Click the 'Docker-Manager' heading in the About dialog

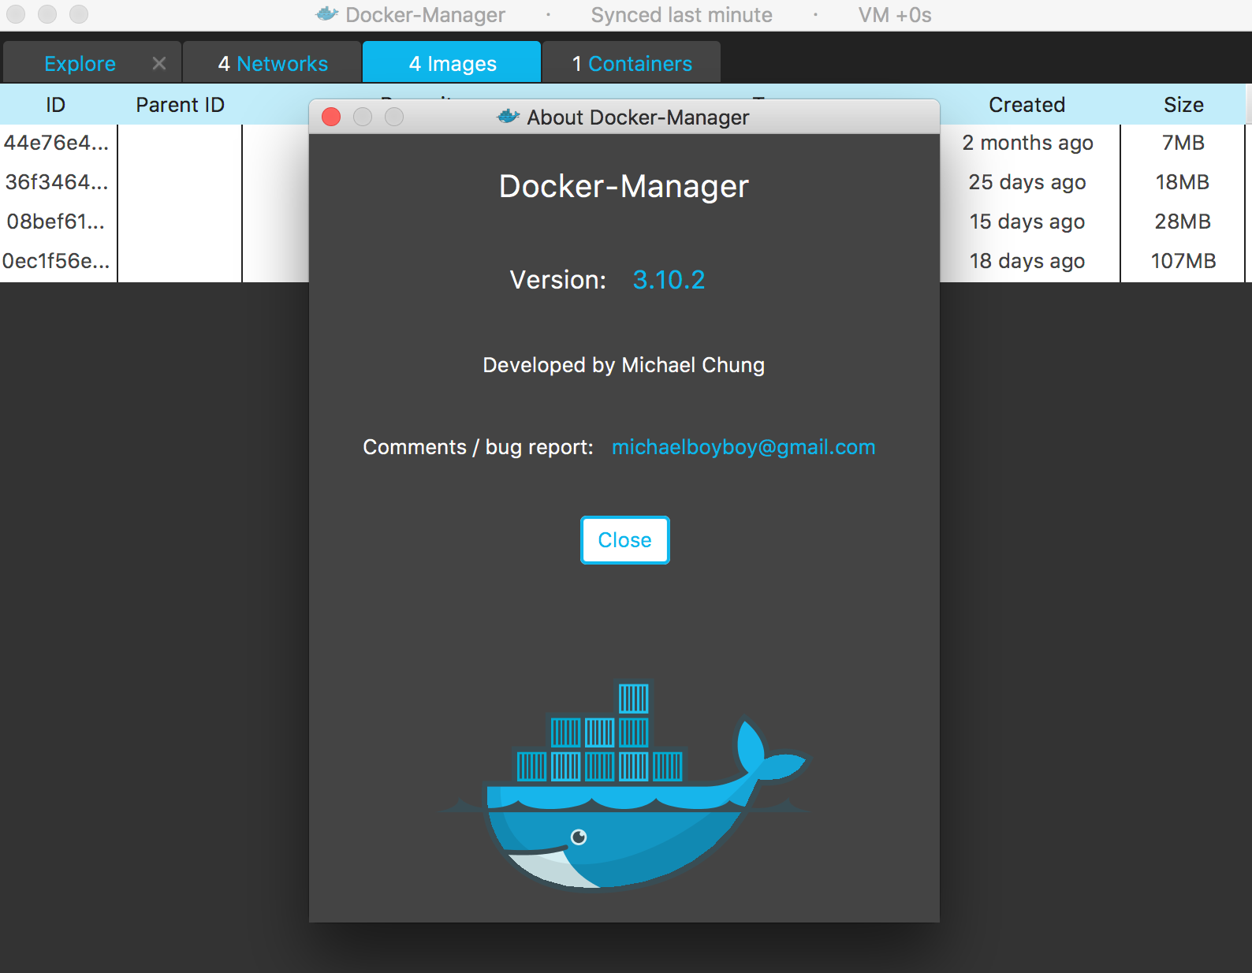coord(624,187)
